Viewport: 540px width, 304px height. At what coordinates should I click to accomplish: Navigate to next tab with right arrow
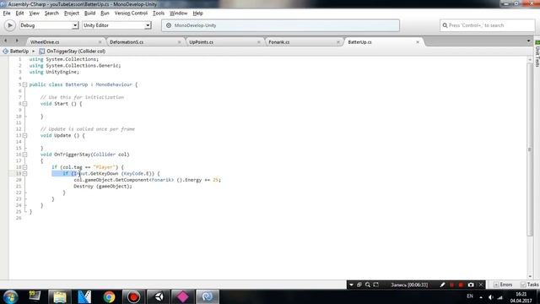tap(17, 41)
